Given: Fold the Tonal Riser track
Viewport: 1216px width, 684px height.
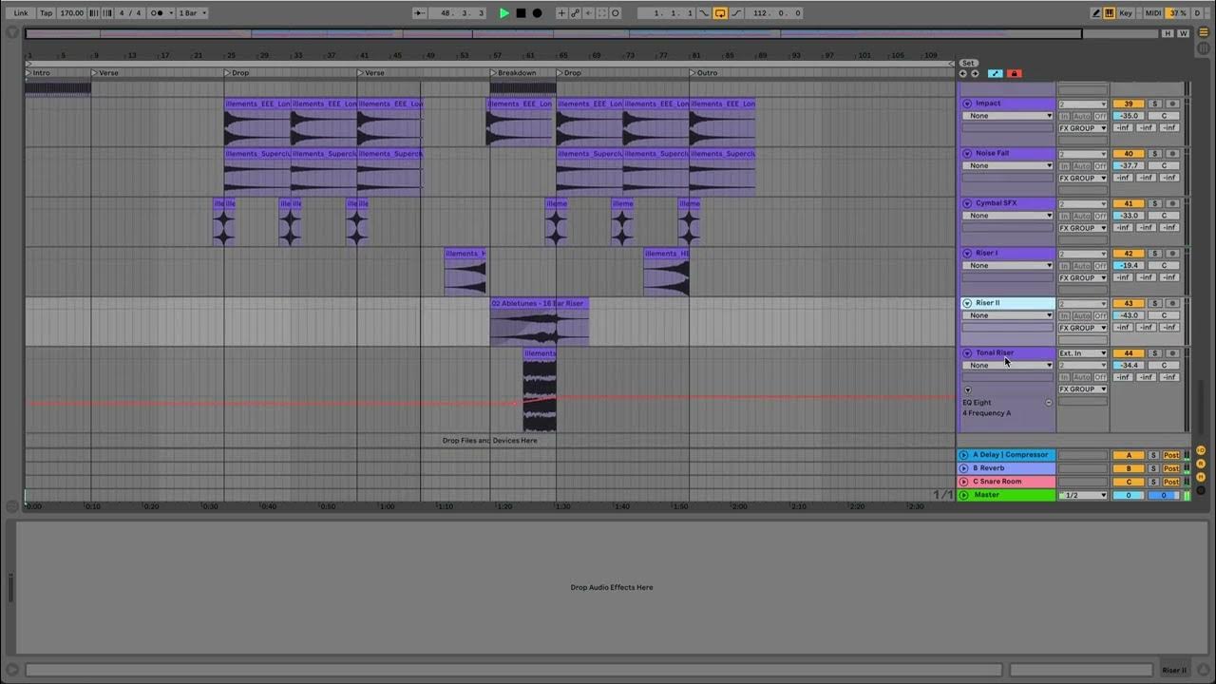Looking at the screenshot, I should coord(967,352).
